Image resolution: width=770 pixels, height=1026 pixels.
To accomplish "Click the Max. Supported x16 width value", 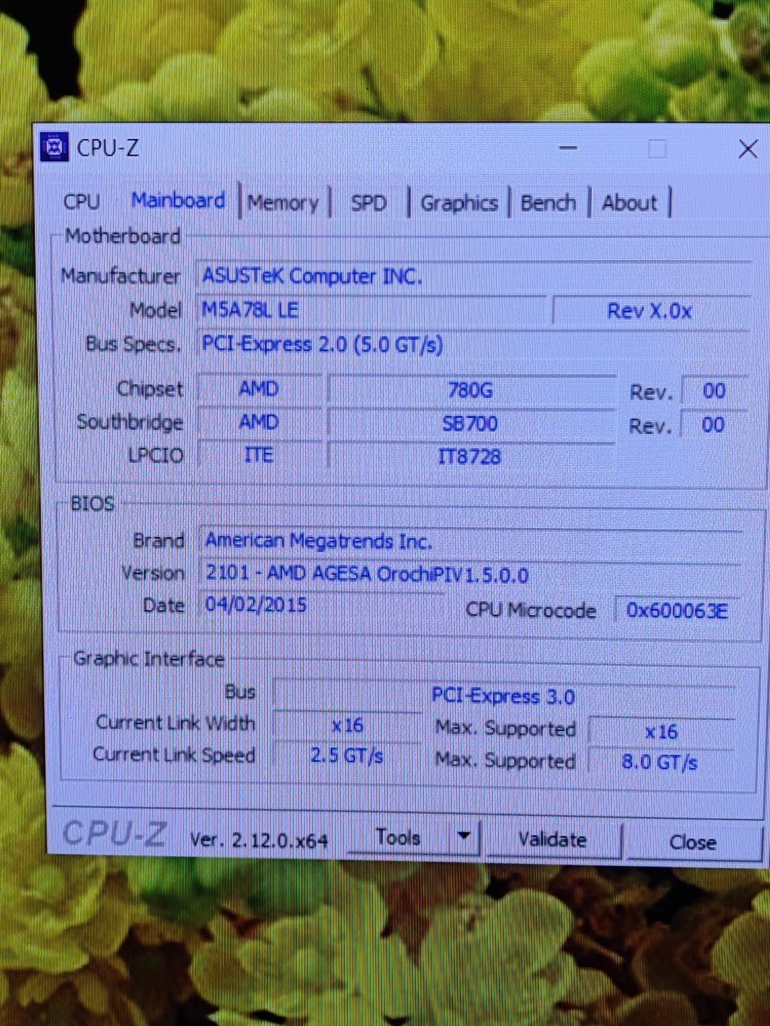I will pyautogui.click(x=661, y=732).
